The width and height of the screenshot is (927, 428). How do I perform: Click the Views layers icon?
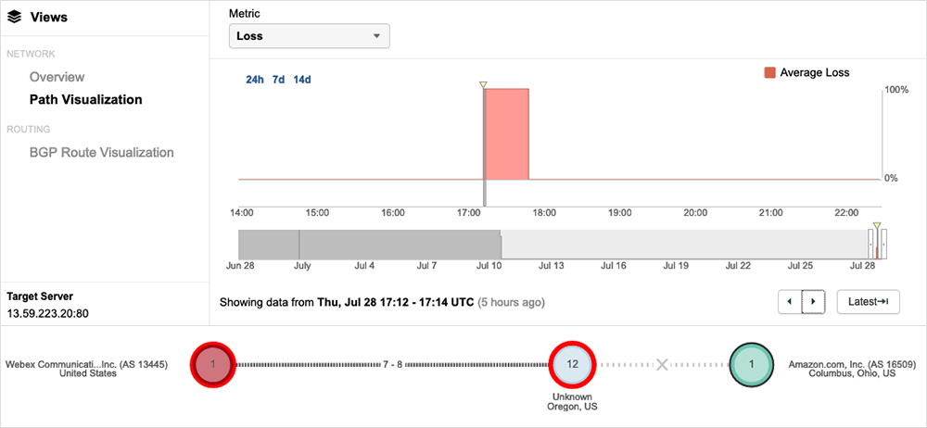point(14,17)
